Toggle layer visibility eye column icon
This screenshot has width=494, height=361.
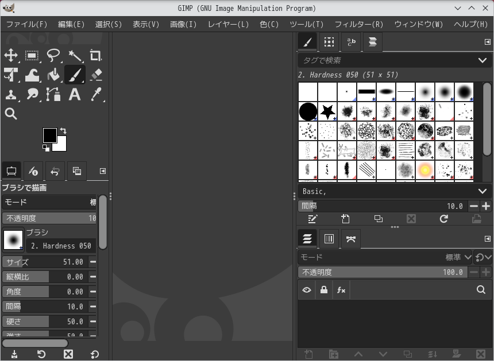(307, 290)
